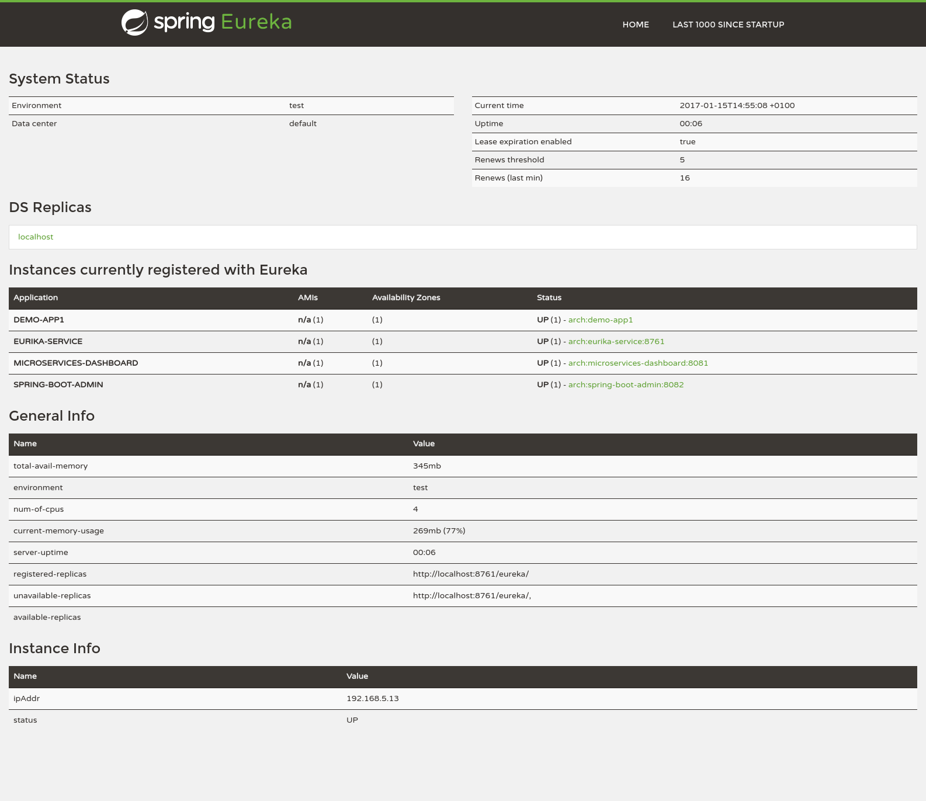Screen dimensions: 926x801
Task: Click the Data center value default
Action: point(303,123)
